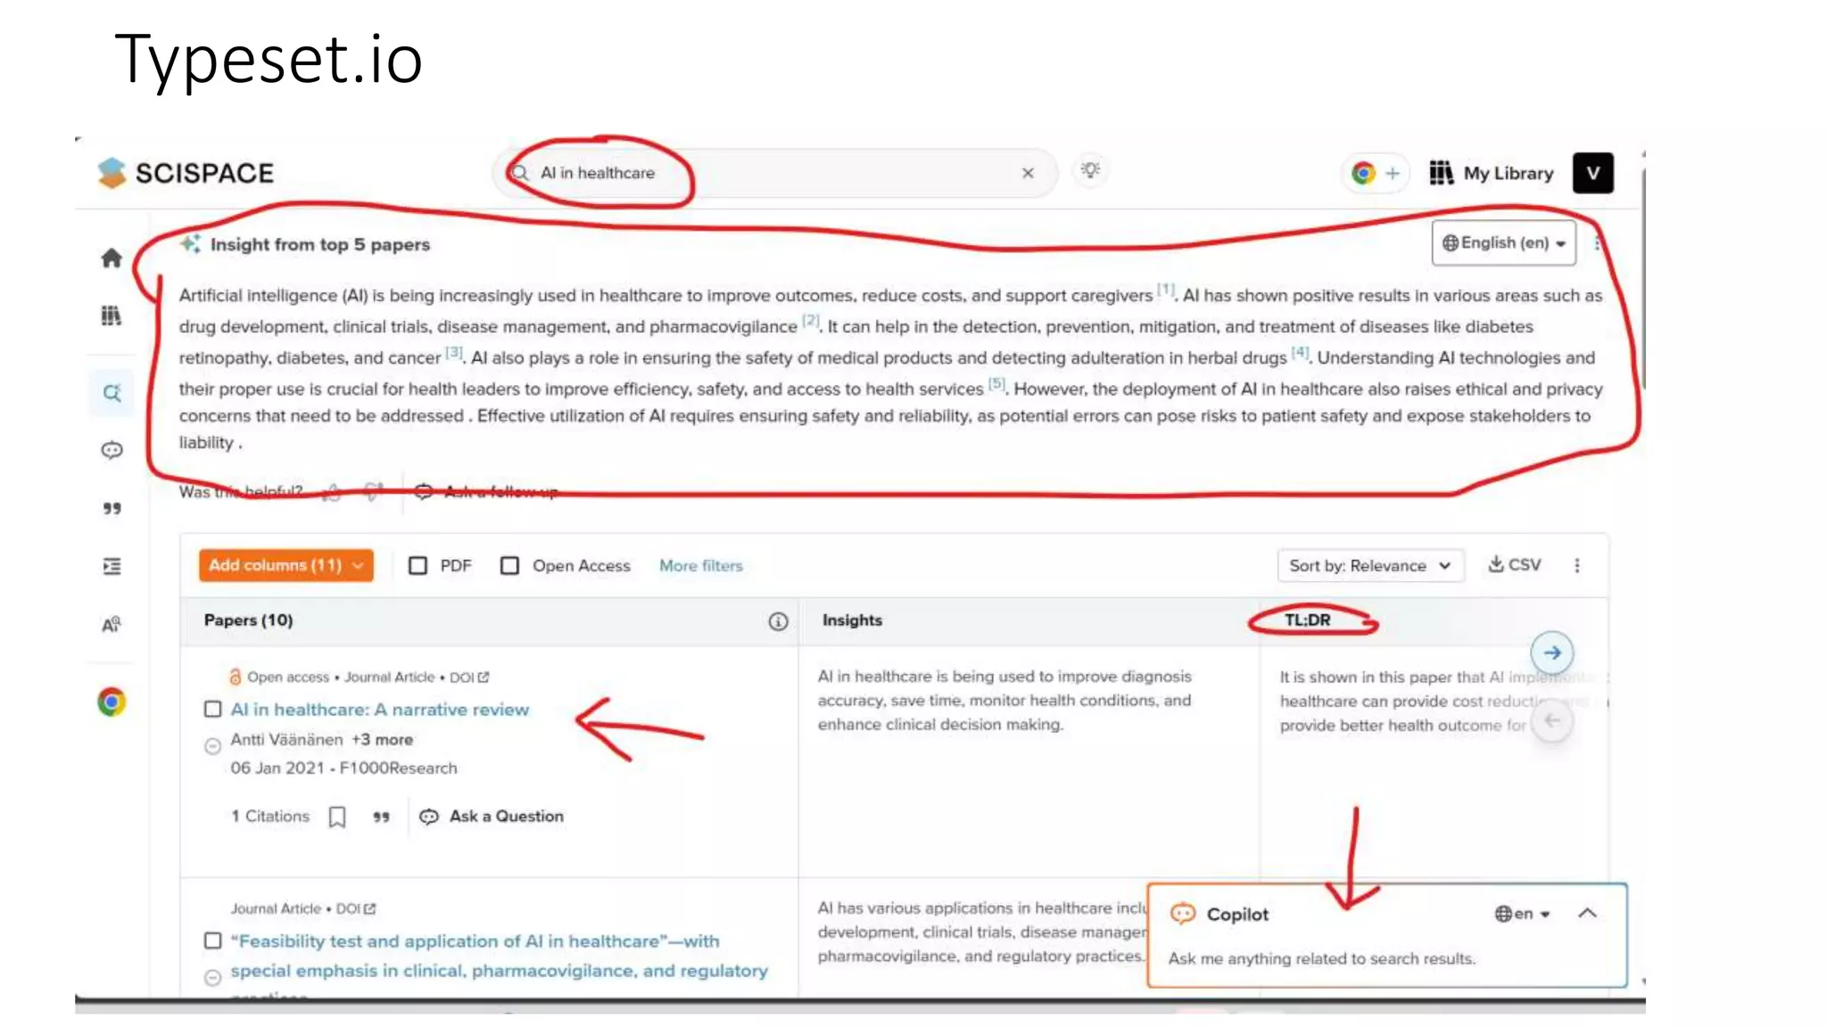The height and width of the screenshot is (1027, 1827).
Task: Collapse second paper details circle icon
Action: point(212,978)
